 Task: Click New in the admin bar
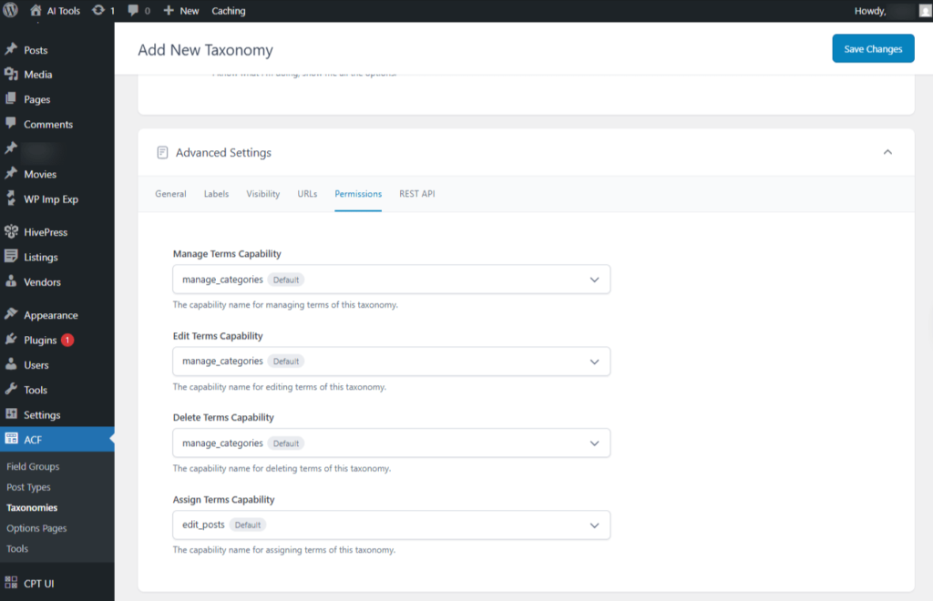coord(181,11)
